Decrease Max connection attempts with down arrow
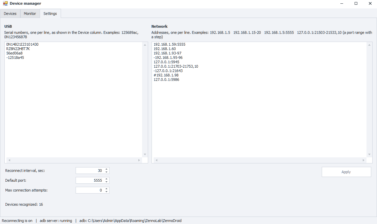 (106, 192)
